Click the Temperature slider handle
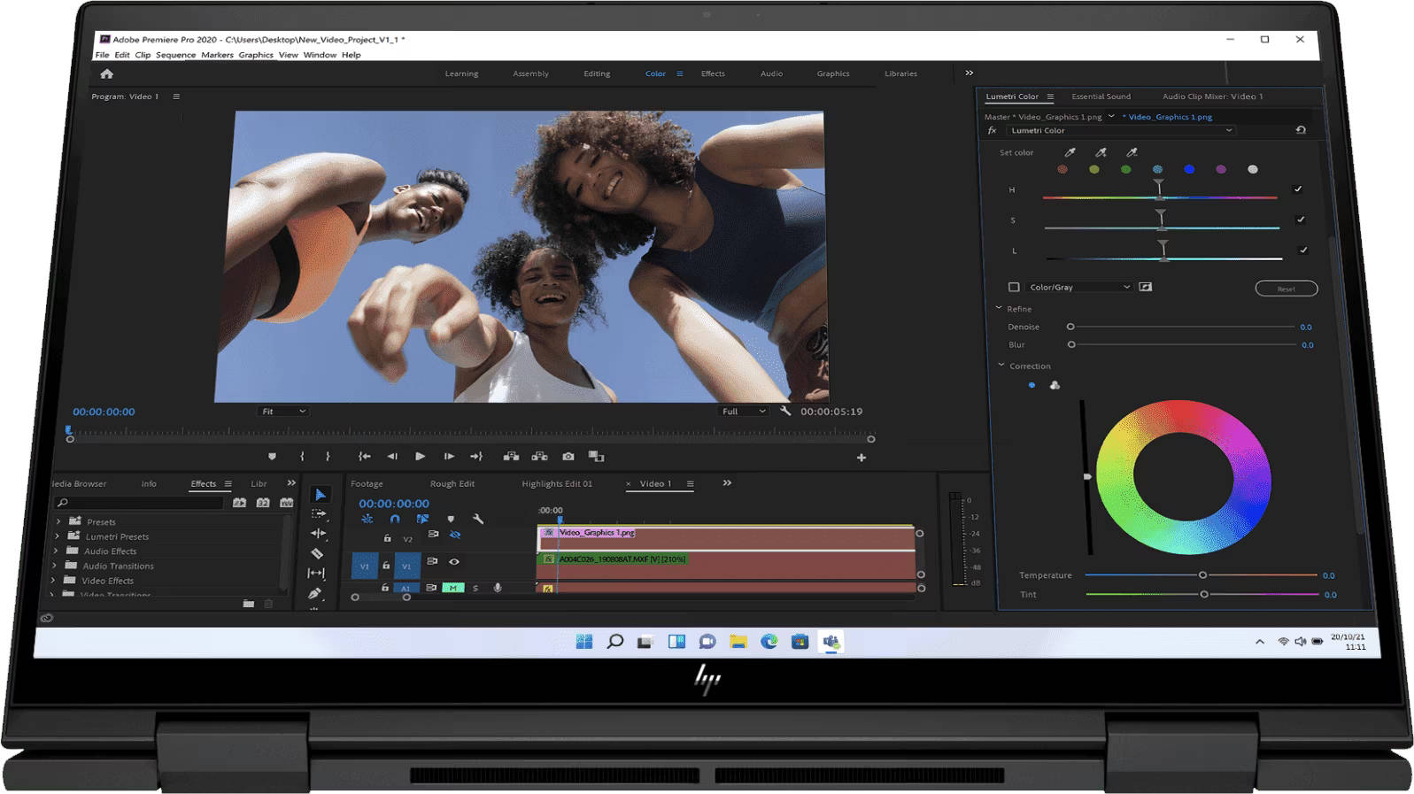 pos(1202,575)
